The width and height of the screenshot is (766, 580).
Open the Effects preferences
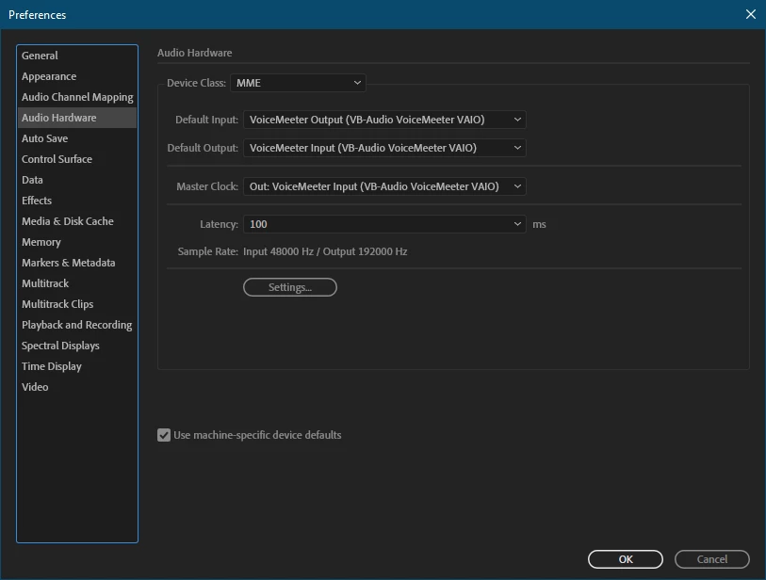(x=76, y=201)
